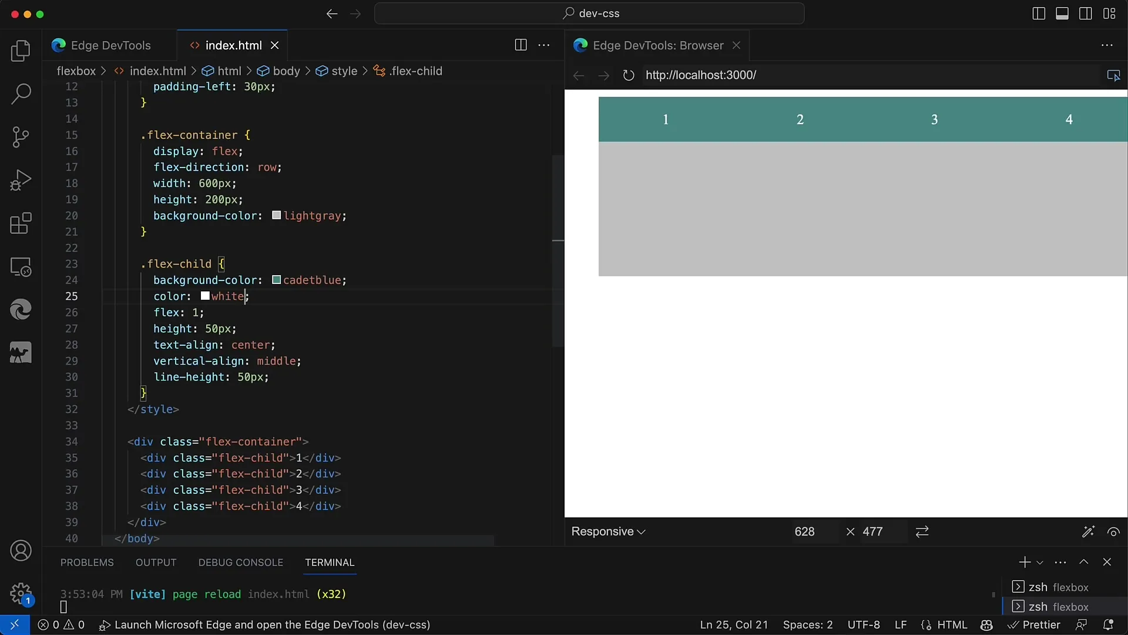Expand flexbox breadcrumb folder

click(x=76, y=71)
